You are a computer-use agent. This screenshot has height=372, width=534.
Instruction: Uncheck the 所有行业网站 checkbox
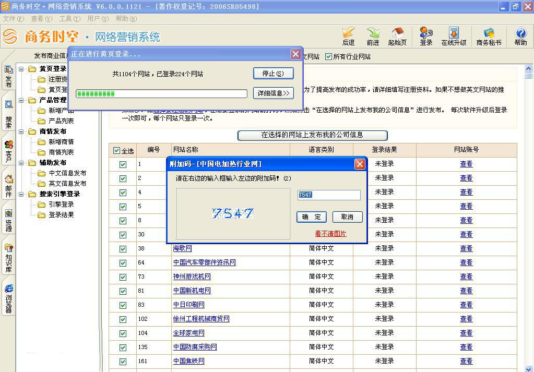(328, 56)
